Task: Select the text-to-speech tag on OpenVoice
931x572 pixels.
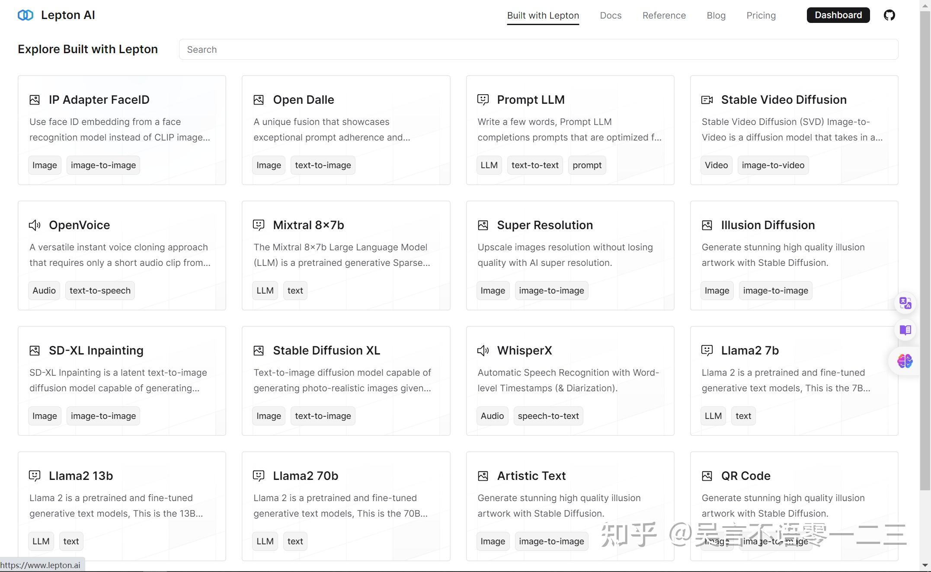Action: pos(100,291)
